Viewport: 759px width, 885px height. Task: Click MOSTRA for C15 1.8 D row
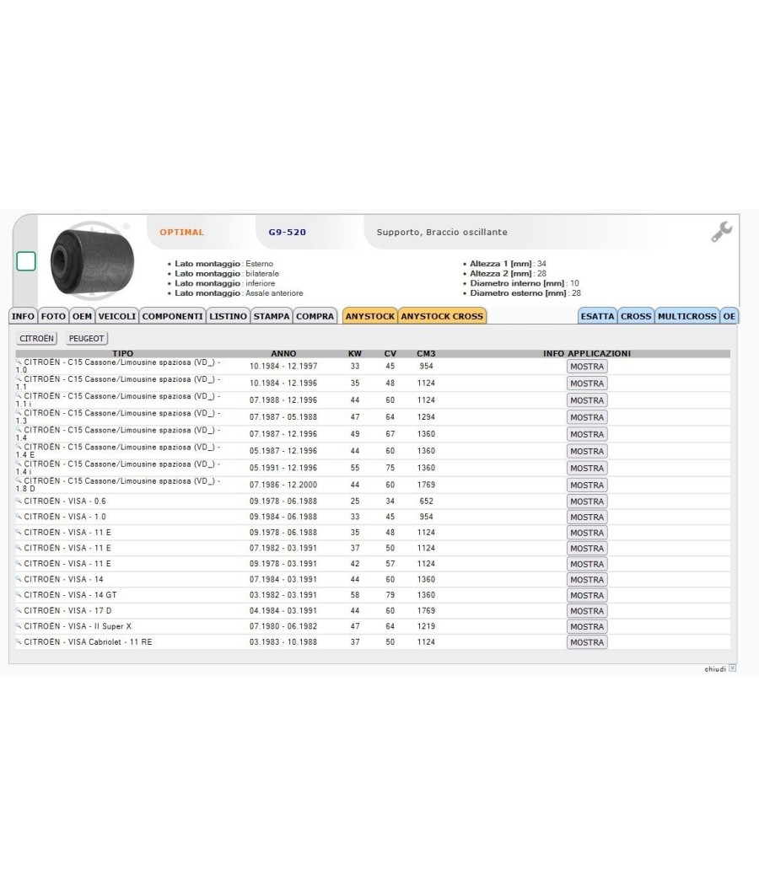click(587, 485)
